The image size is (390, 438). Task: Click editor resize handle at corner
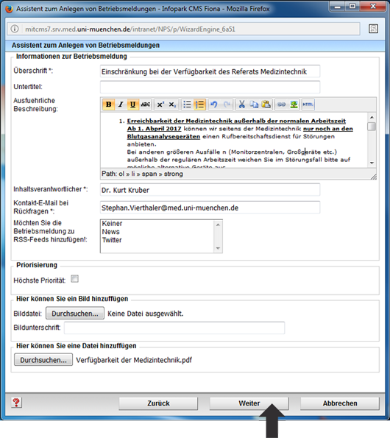[x=373, y=176]
